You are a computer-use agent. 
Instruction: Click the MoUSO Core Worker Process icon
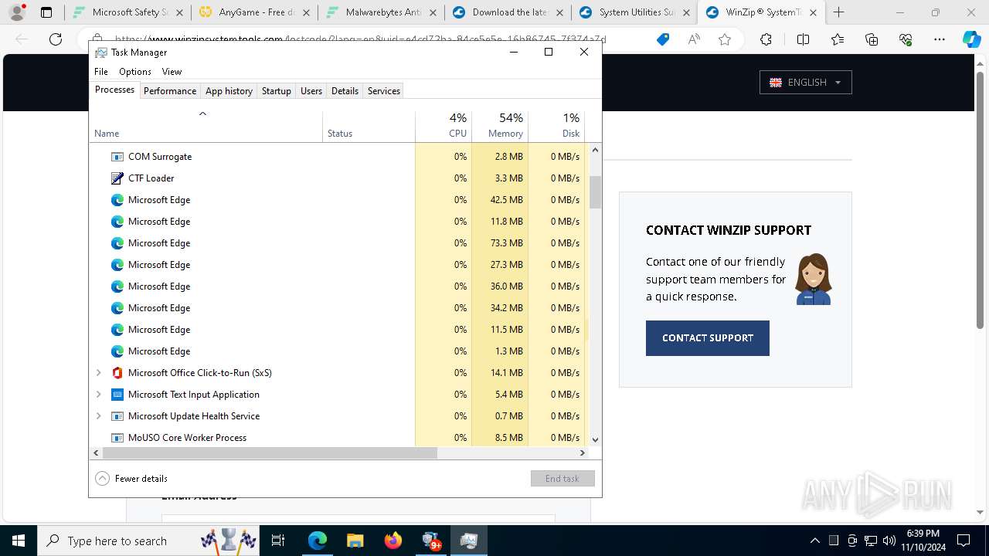pyautogui.click(x=117, y=438)
